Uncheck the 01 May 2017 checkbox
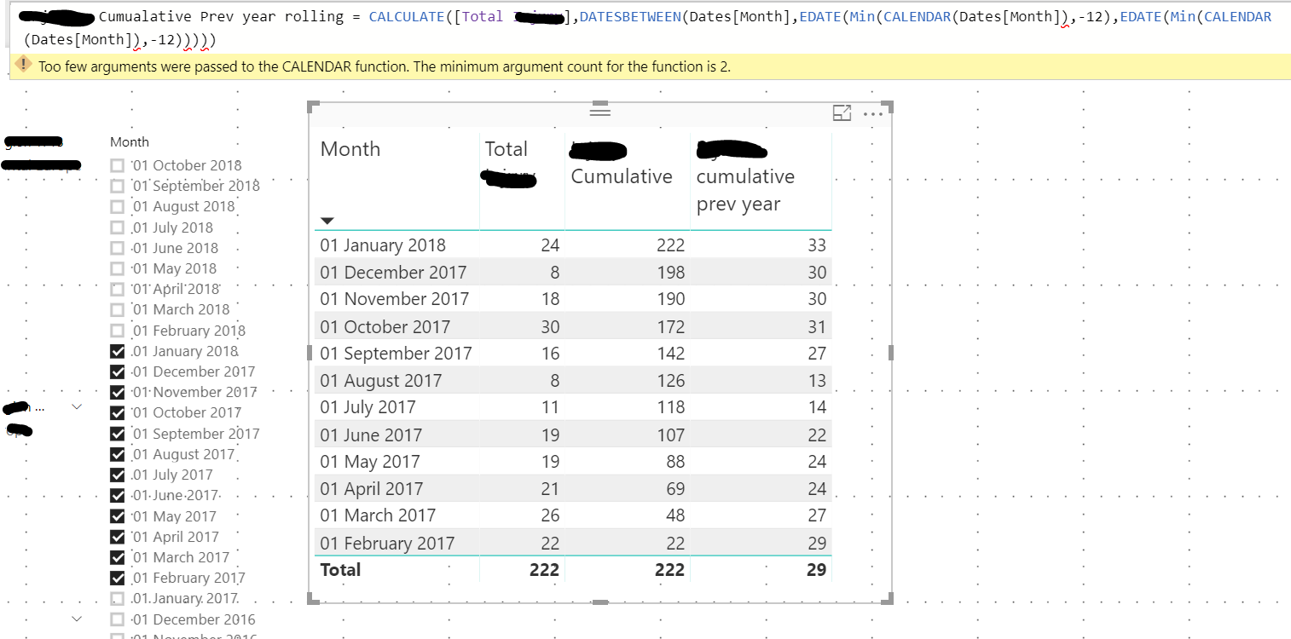Screen dimensions: 1291x639 pos(118,516)
